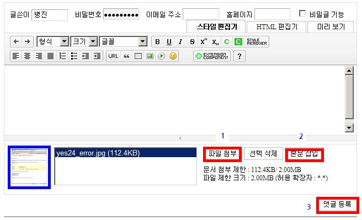Click the 파일 첨부 button
362x220 pixels.
pyautogui.click(x=222, y=154)
